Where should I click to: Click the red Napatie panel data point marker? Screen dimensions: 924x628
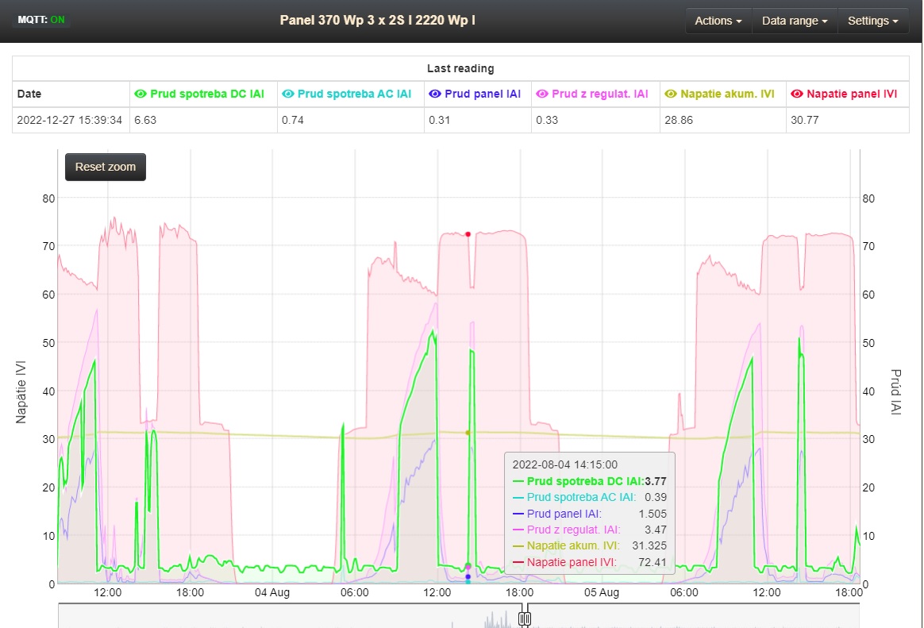[x=468, y=234]
